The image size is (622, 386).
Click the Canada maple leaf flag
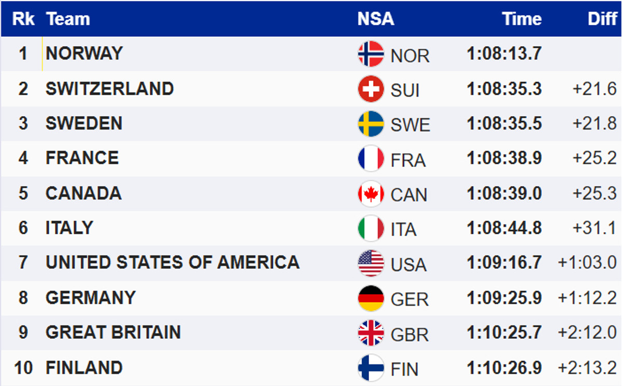coord(371,194)
